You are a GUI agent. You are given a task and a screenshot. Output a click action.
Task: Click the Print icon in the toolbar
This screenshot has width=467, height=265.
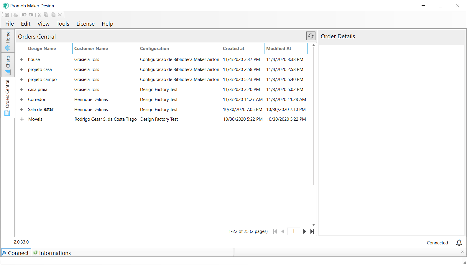coord(16,15)
